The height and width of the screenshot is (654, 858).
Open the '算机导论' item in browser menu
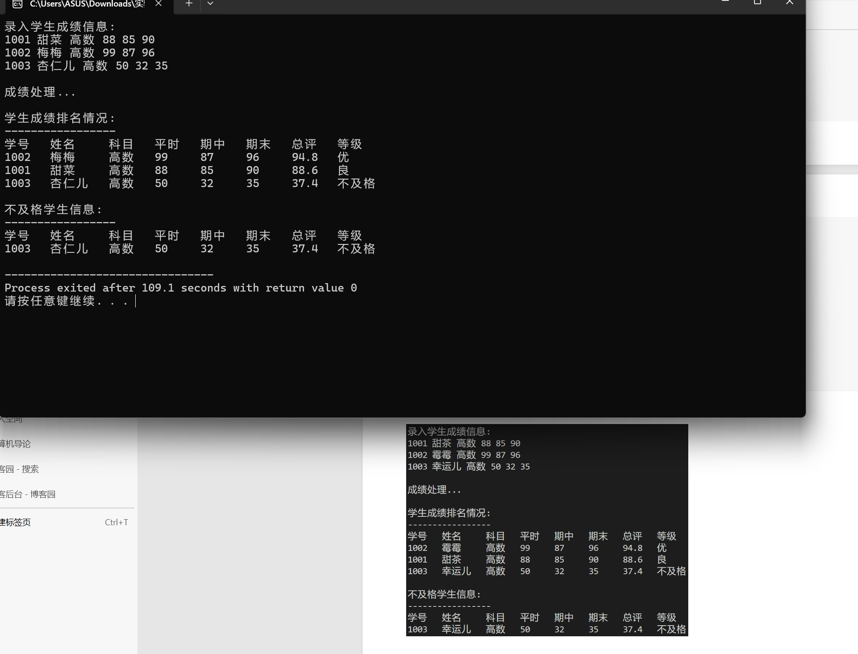[x=15, y=444]
